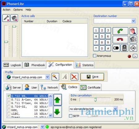Open the Action menu
Viewport: 139px width, 129px height.
click(x=6, y=10)
